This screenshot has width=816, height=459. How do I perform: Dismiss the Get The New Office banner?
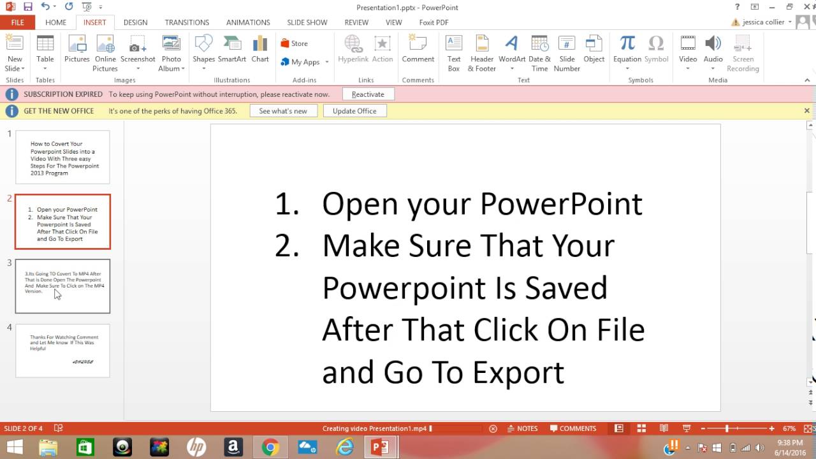(x=806, y=111)
